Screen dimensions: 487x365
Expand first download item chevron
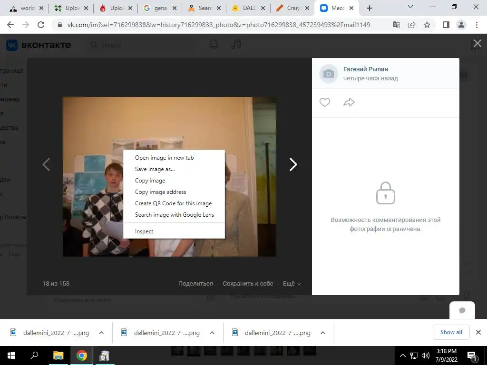[101, 333]
